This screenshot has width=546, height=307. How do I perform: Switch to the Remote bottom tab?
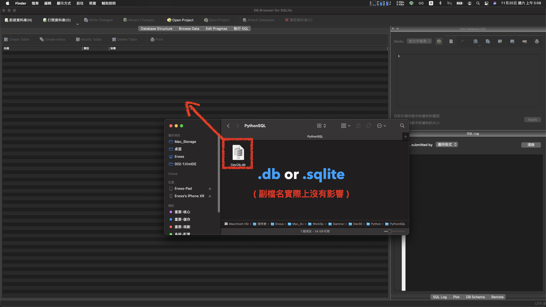[x=497, y=297]
